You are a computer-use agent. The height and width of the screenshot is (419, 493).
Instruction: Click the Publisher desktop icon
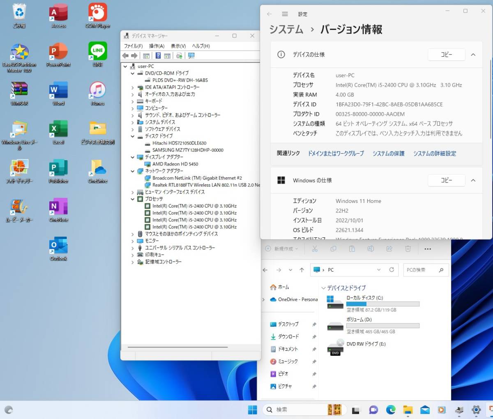click(x=59, y=171)
